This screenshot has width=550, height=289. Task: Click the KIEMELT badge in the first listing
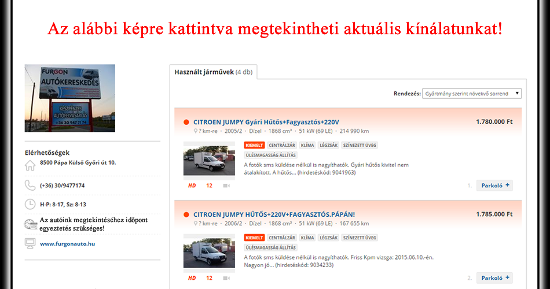[x=254, y=145]
